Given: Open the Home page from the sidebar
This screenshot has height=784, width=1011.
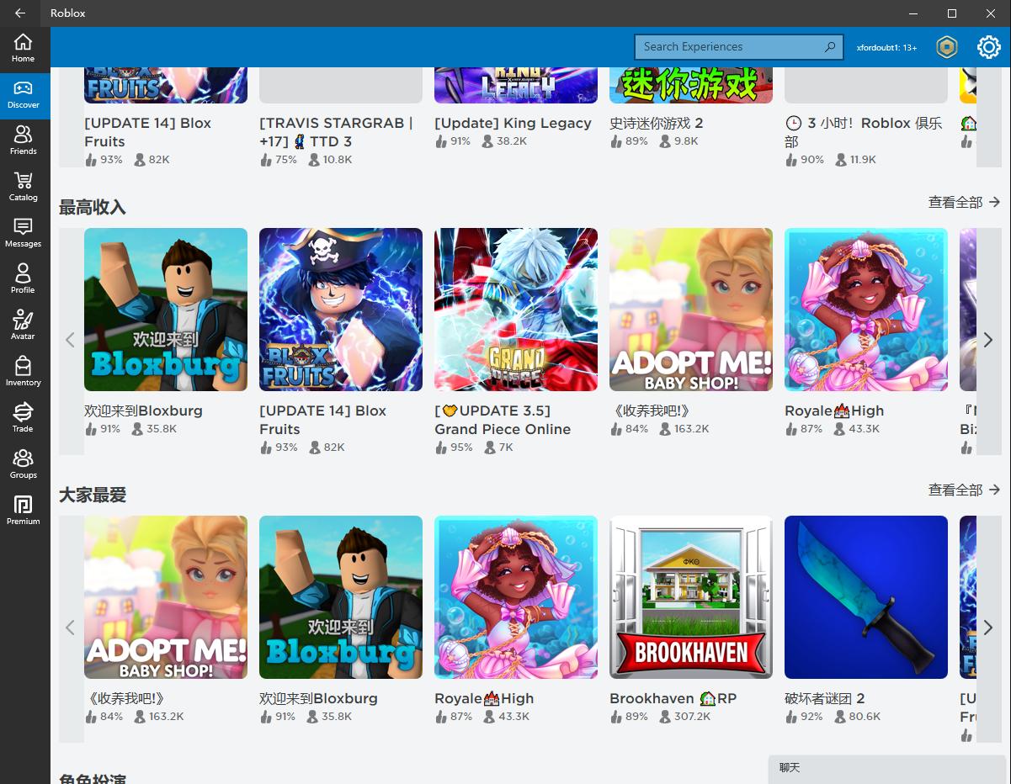Looking at the screenshot, I should pyautogui.click(x=23, y=48).
